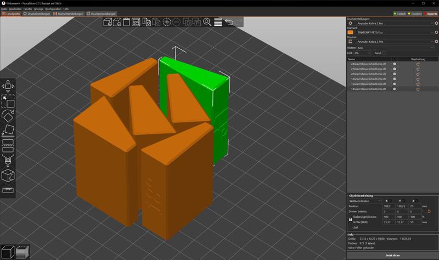Open the Hilfe menu
The height and width of the screenshot is (260, 439).
66,9
